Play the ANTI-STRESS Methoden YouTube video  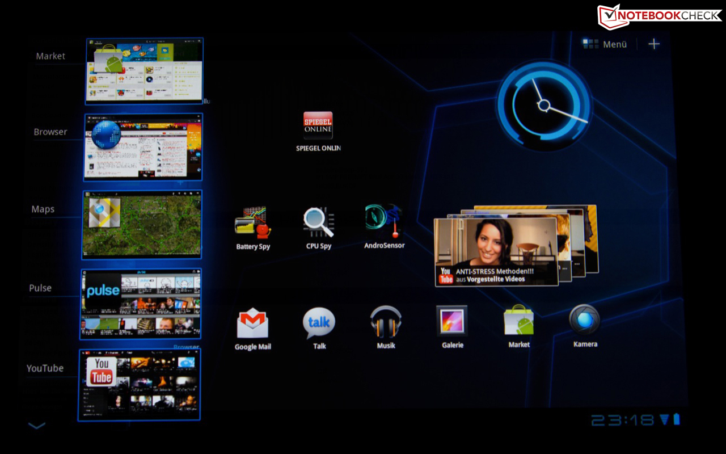(x=496, y=251)
